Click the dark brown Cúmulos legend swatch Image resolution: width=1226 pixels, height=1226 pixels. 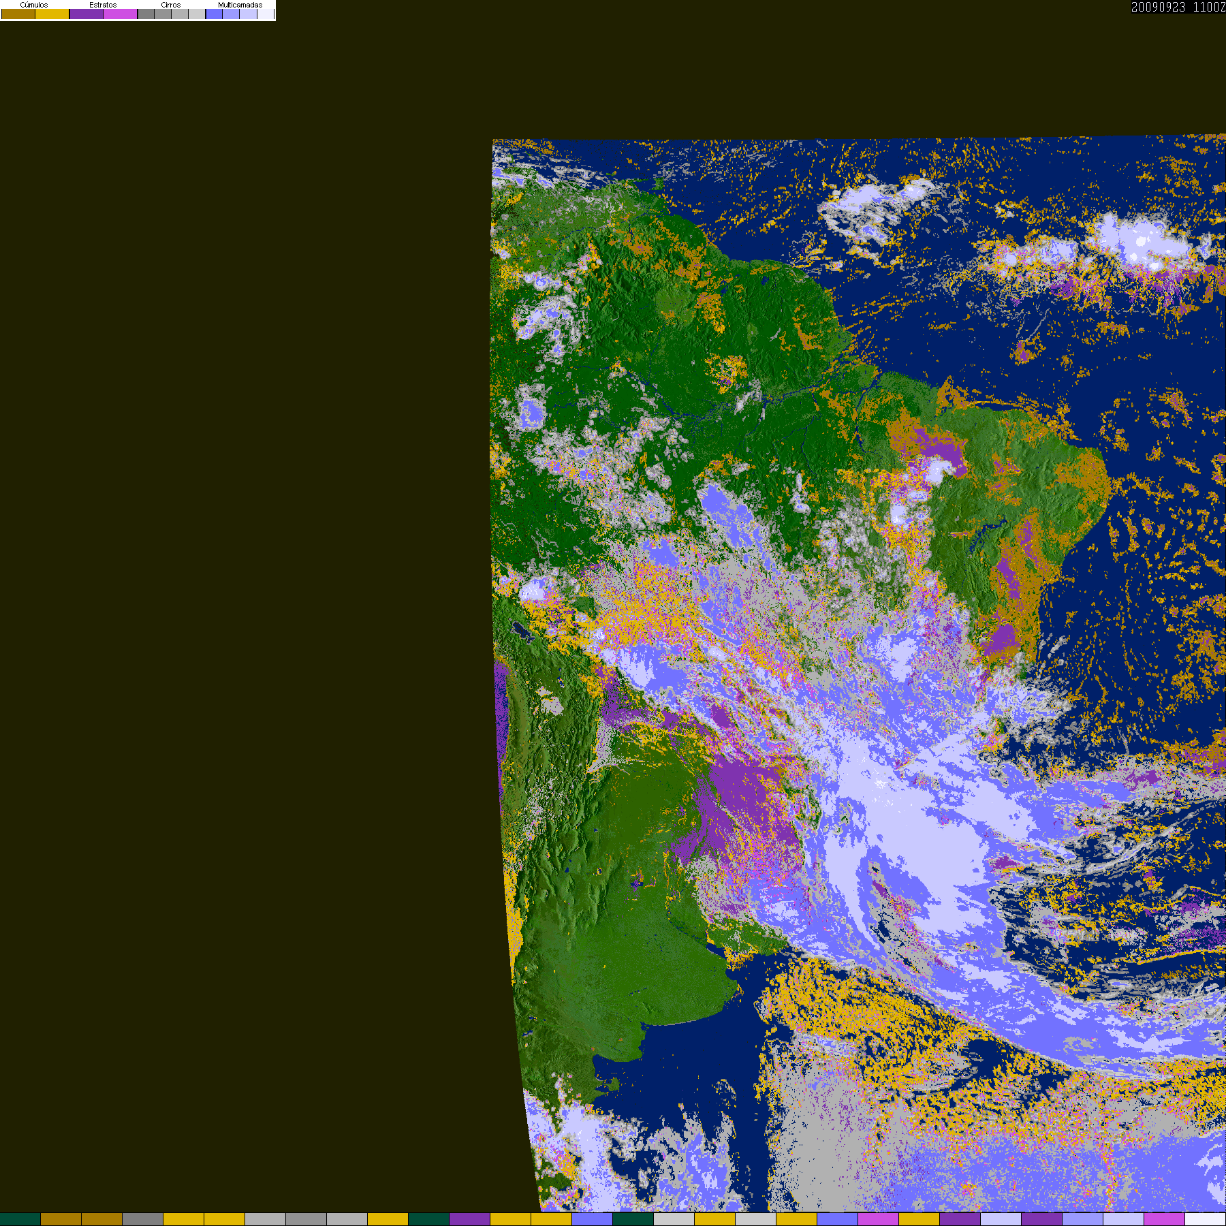pyautogui.click(x=18, y=14)
